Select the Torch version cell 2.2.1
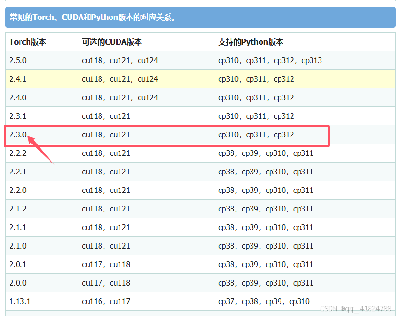 pos(42,172)
